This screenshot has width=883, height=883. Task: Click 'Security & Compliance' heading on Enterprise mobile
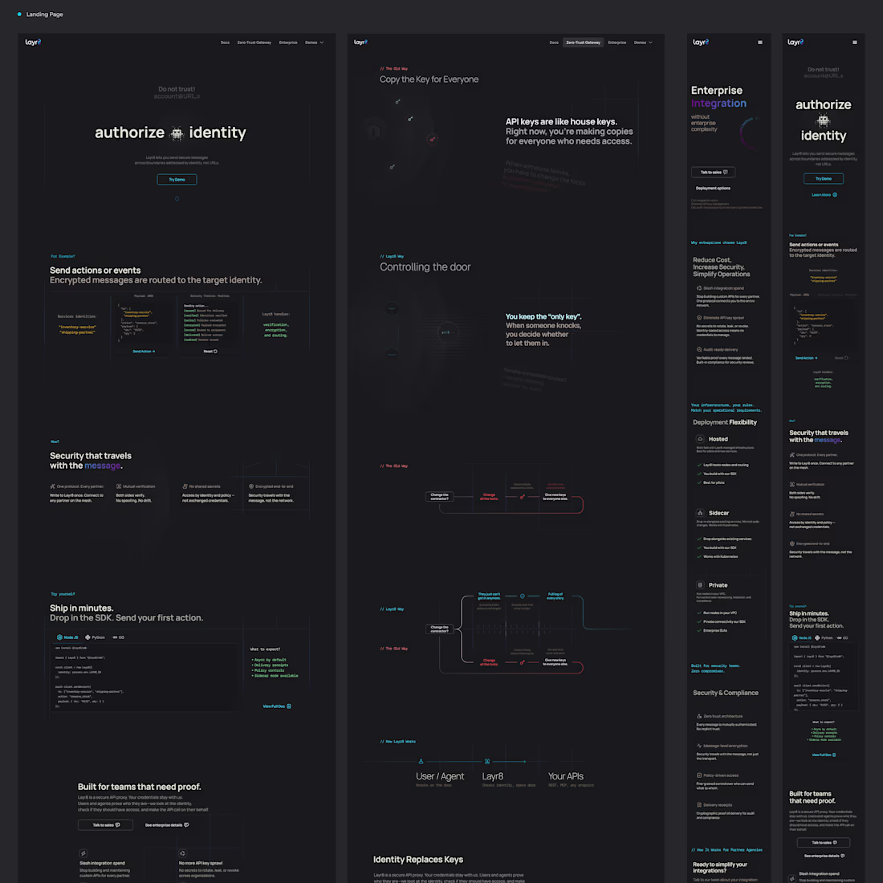tap(726, 693)
